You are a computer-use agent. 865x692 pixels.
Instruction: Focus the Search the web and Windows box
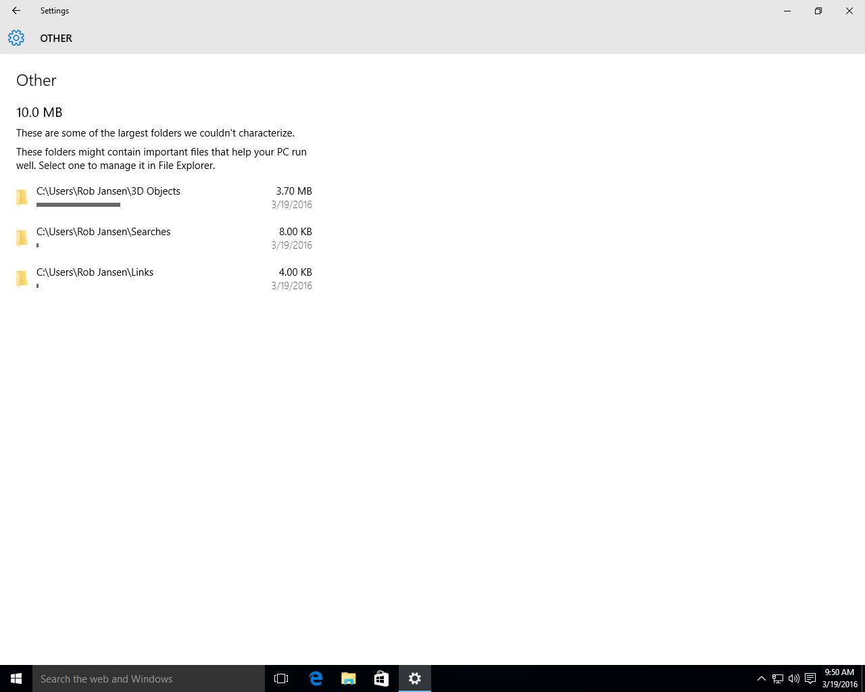149,678
